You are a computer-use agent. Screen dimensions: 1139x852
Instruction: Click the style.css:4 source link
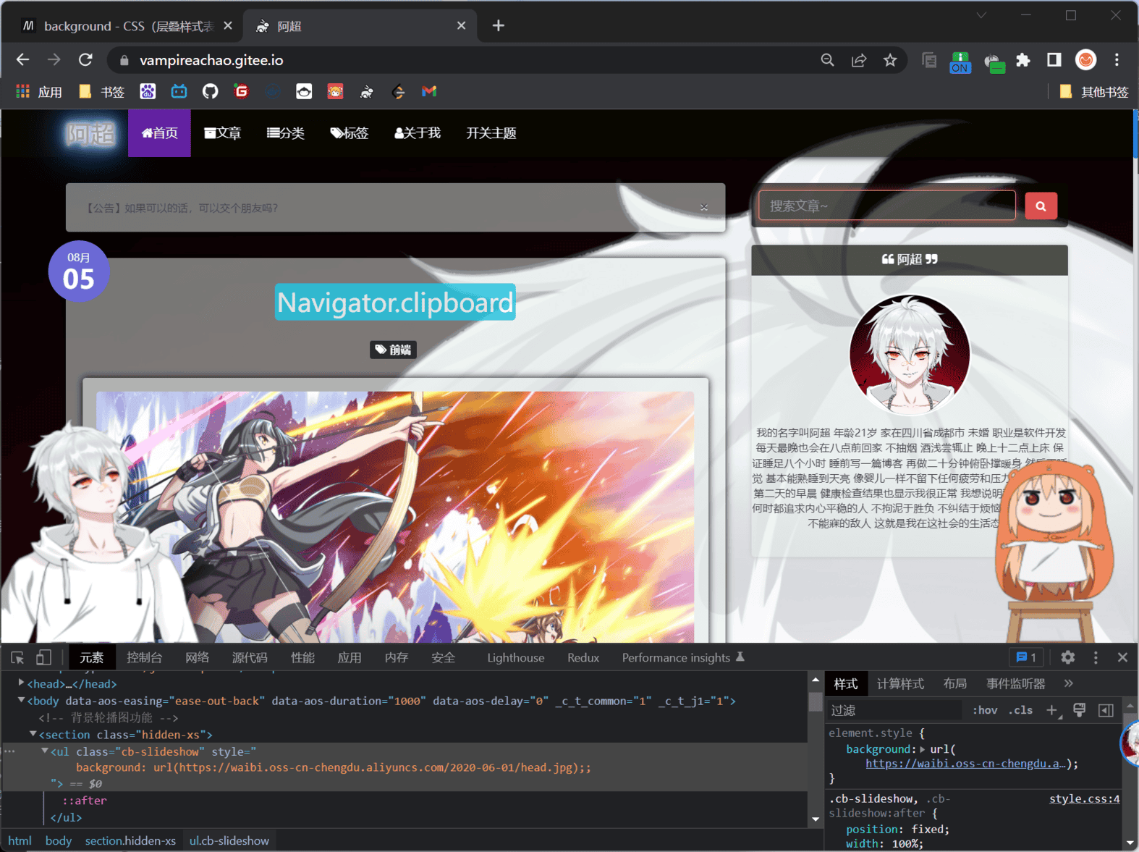(x=1084, y=798)
